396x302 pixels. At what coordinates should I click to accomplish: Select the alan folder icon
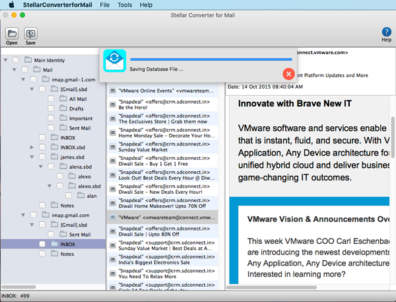tap(81, 195)
